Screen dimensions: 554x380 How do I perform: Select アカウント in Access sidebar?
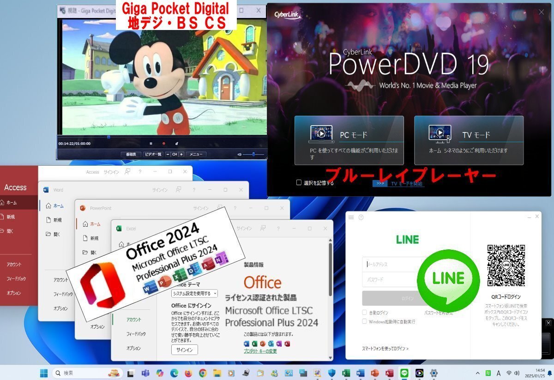click(x=14, y=265)
